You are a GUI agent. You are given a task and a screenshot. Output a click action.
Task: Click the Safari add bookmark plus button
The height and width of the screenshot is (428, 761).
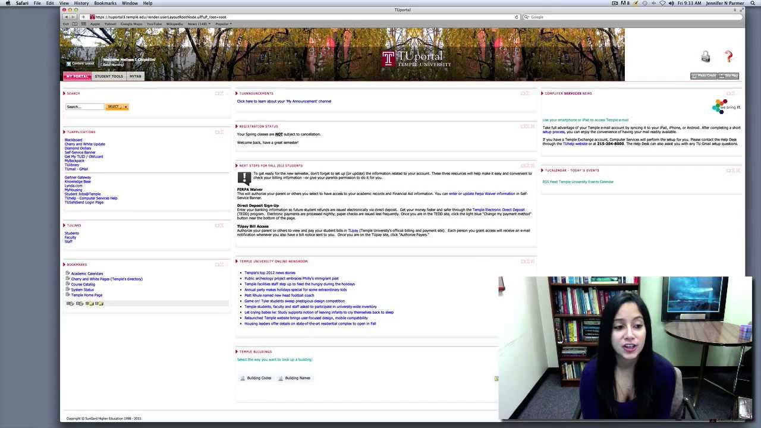(x=83, y=17)
